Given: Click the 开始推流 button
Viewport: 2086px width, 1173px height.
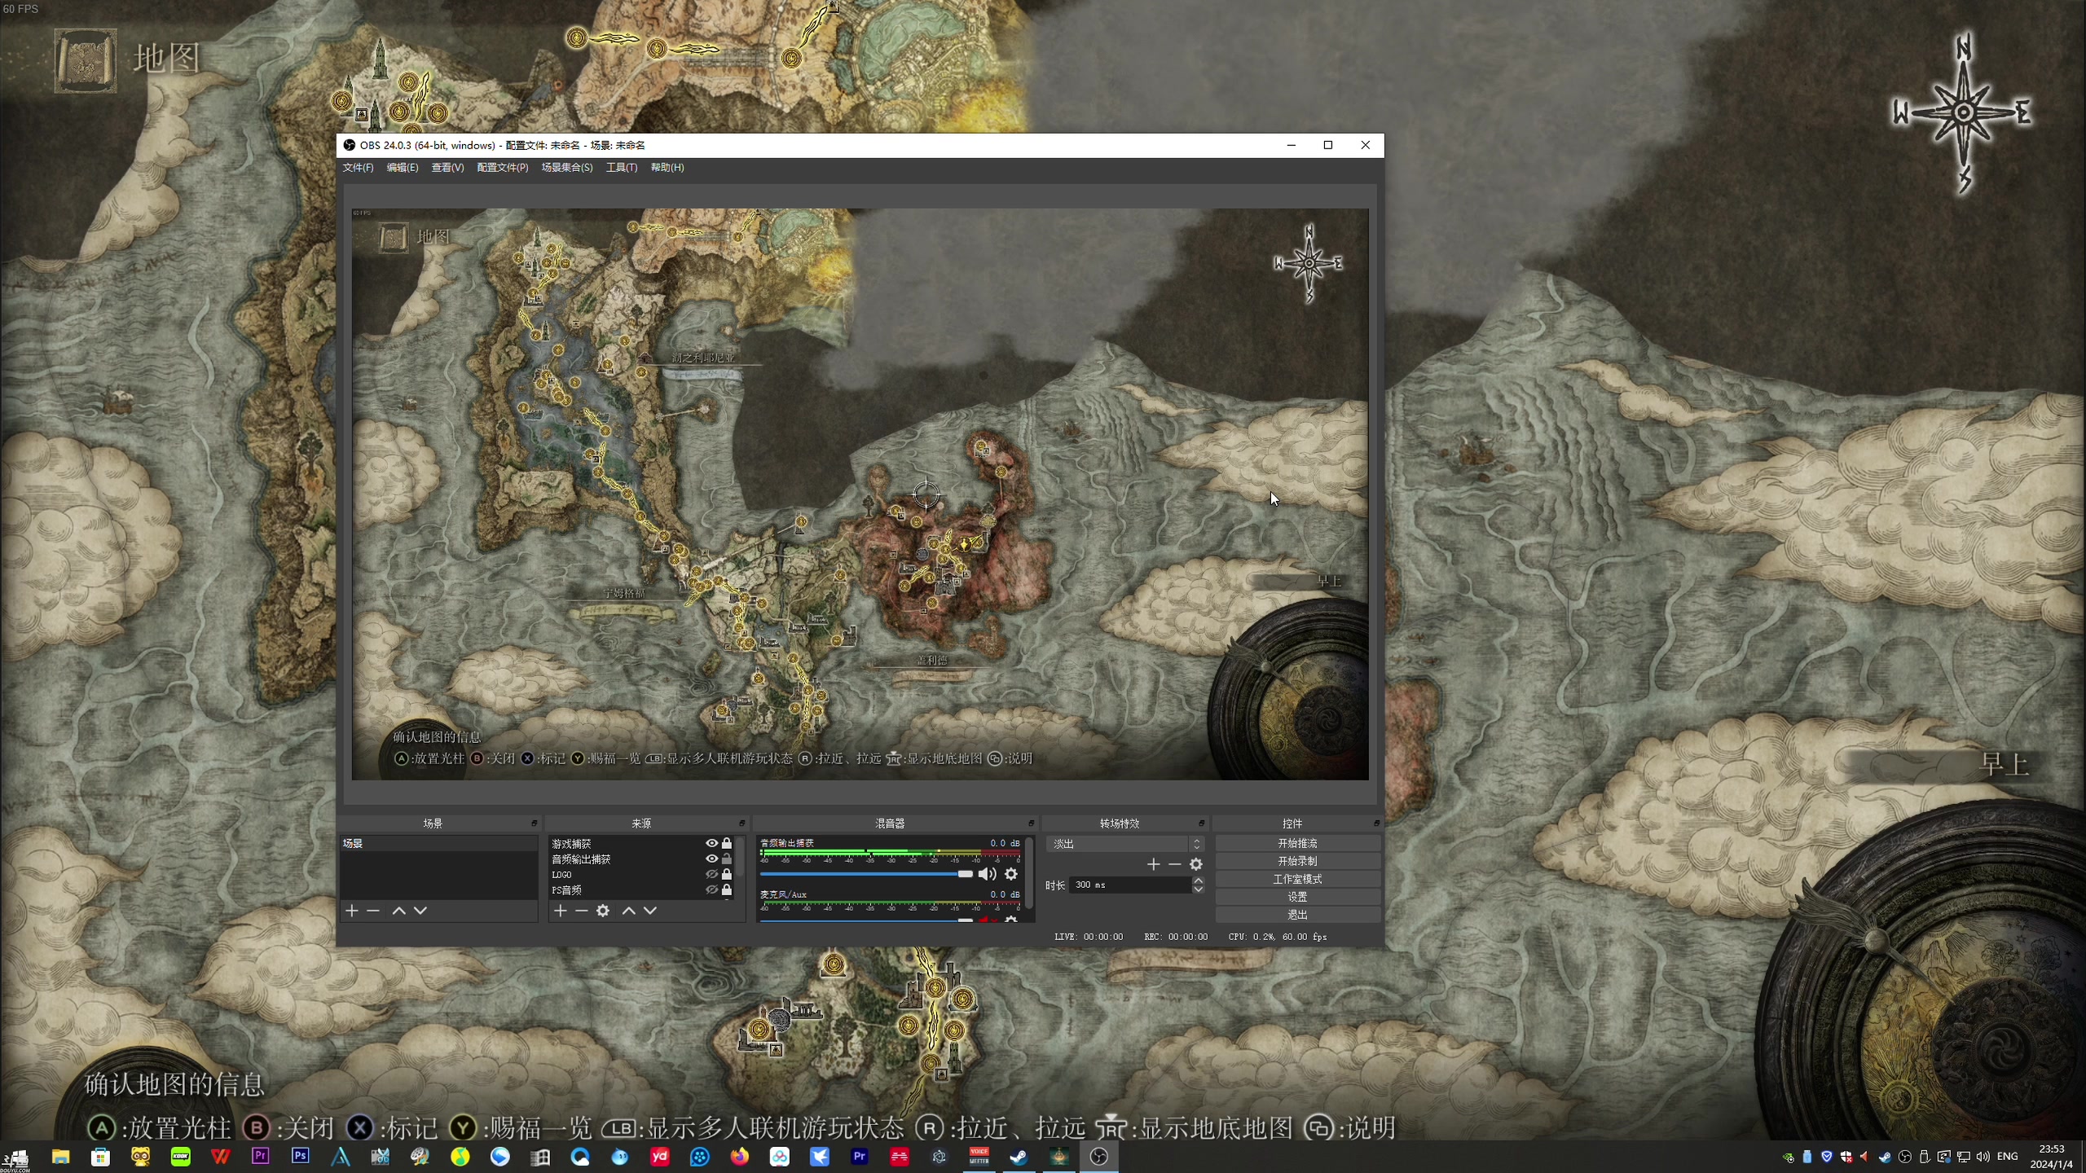Looking at the screenshot, I should pyautogui.click(x=1297, y=844).
